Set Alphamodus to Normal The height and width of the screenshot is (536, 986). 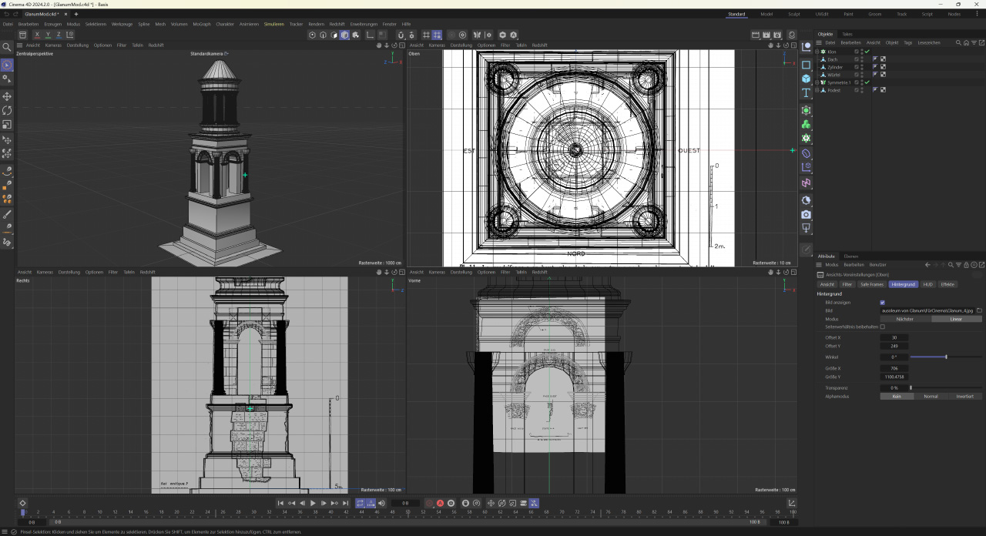pos(931,396)
